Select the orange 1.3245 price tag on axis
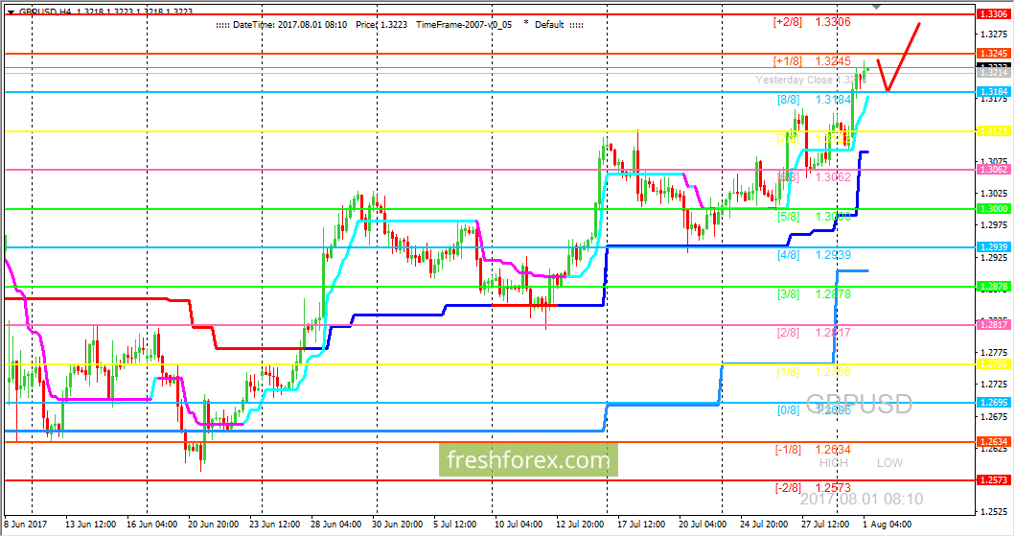This screenshot has height=537, width=1015. coord(993,54)
